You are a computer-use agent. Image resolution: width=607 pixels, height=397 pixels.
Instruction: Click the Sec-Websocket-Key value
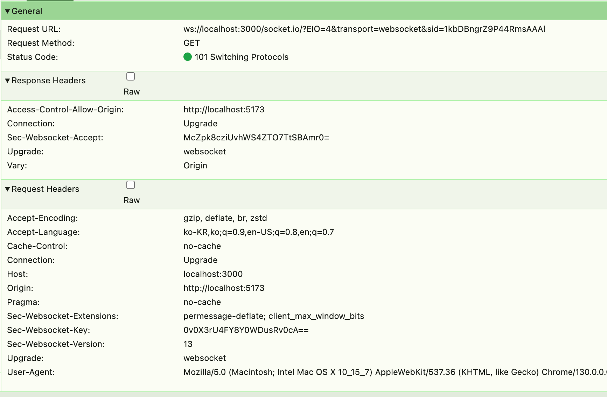(246, 330)
